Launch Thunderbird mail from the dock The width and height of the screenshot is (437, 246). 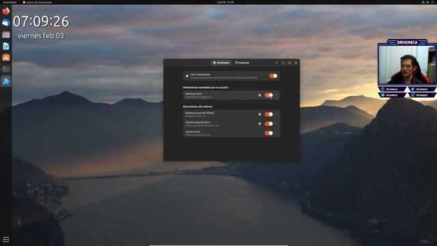(6, 23)
